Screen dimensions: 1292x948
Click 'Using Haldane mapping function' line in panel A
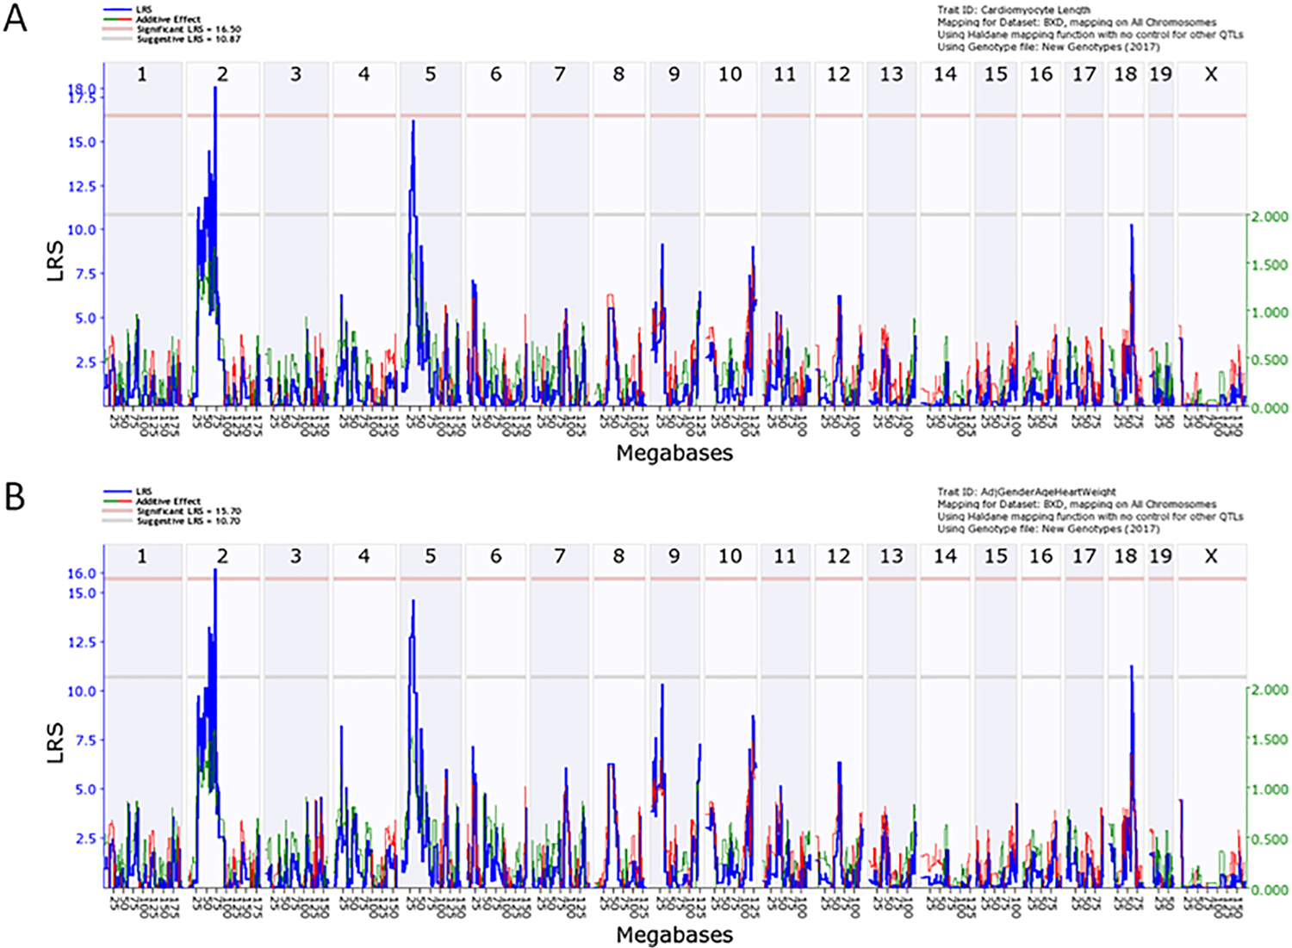pos(1090,34)
